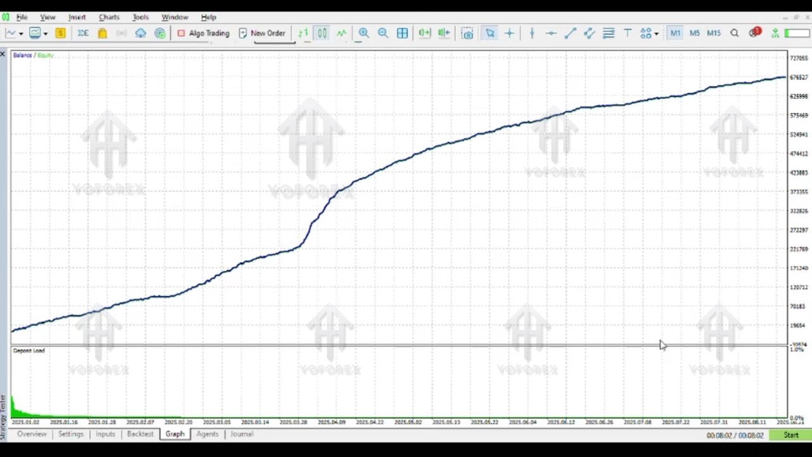Take a chart screenshot with camera icon
This screenshot has height=457, width=812.
click(468, 33)
